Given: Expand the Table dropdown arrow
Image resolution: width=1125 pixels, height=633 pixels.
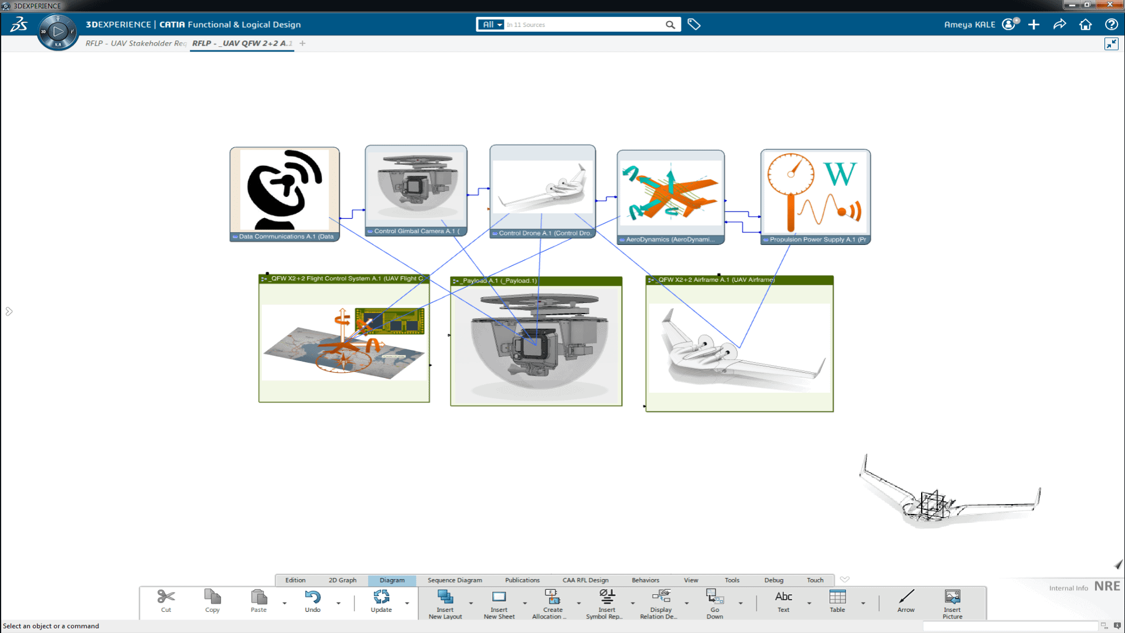Looking at the screenshot, I should [x=863, y=603].
